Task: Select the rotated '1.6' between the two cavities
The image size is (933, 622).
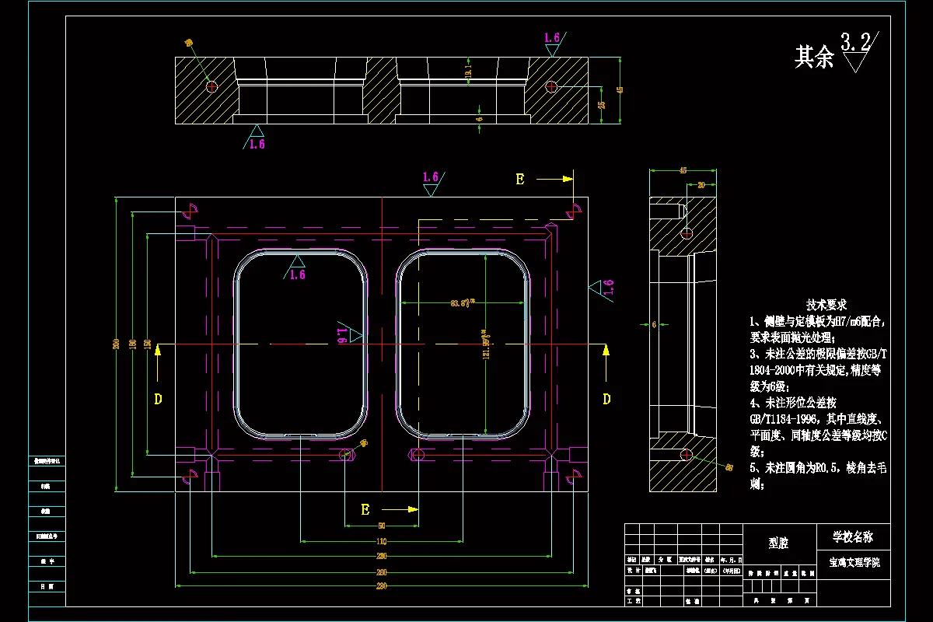Action: pyautogui.click(x=341, y=336)
